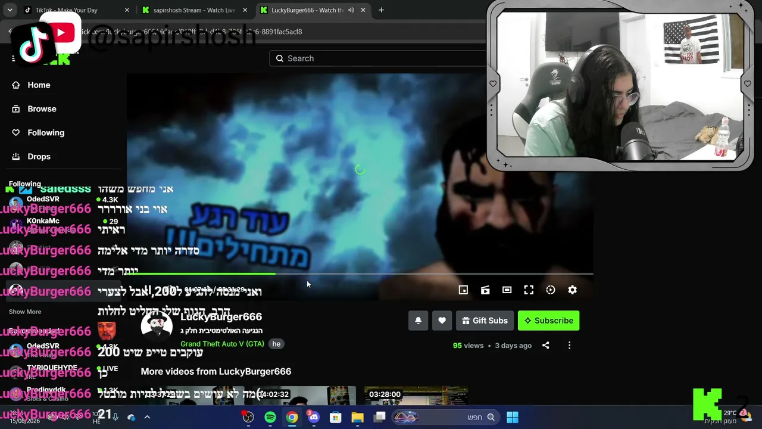Toggle notification bell for LuckyBurger666

(x=418, y=321)
